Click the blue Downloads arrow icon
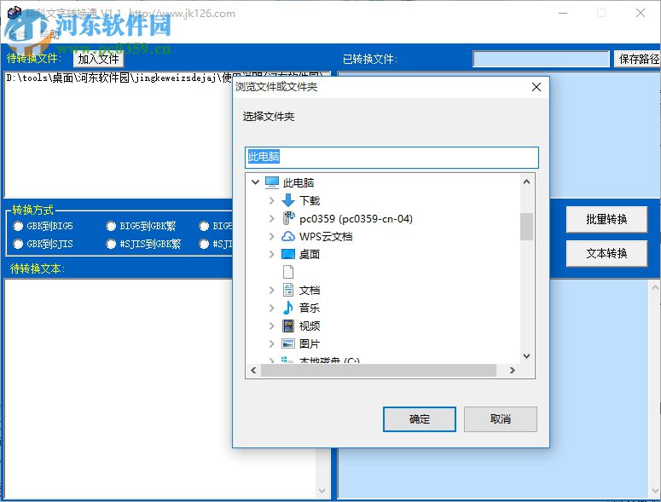This screenshot has width=661, height=502. pos(288,200)
